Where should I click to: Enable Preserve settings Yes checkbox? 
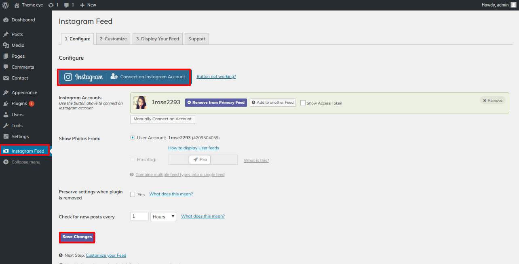[133, 194]
